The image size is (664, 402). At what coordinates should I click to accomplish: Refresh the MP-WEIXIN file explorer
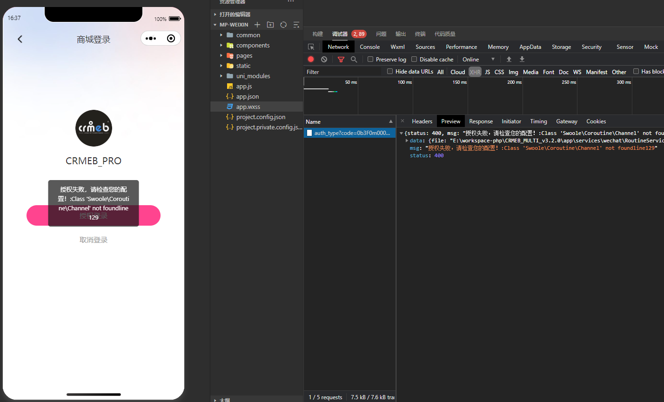(283, 25)
